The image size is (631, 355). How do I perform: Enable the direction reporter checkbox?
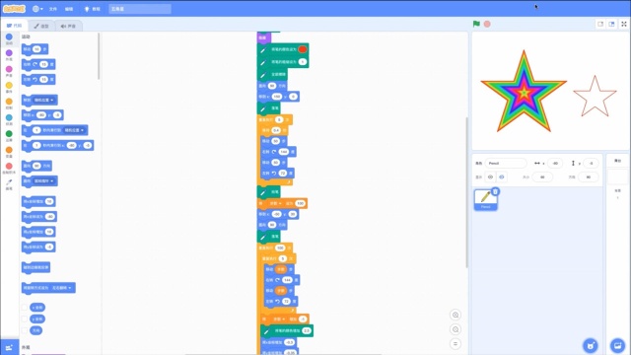pyautogui.click(x=25, y=330)
